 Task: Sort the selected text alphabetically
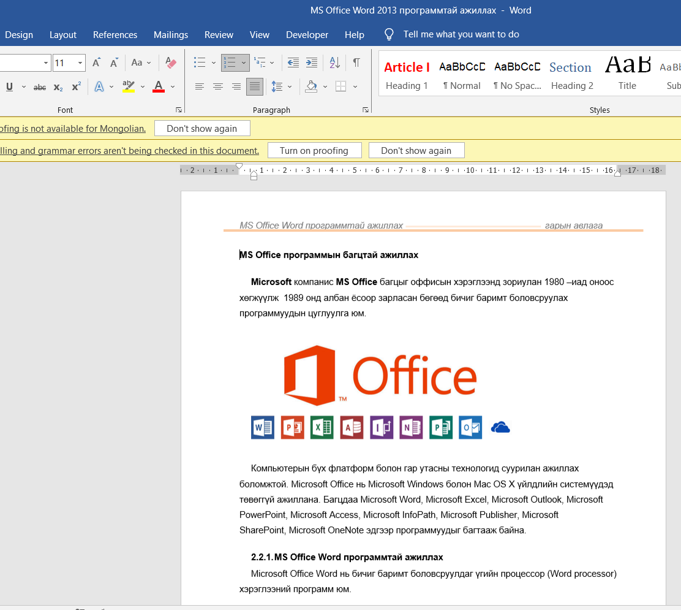pyautogui.click(x=334, y=63)
